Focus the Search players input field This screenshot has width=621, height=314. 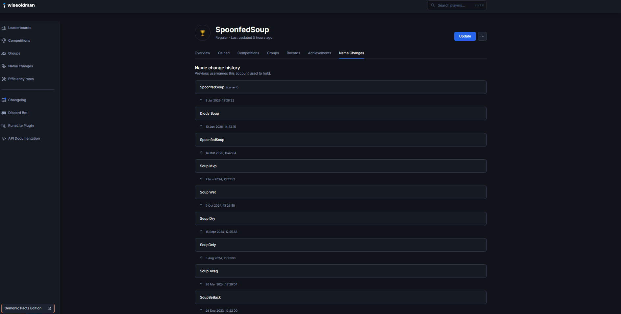[457, 5]
